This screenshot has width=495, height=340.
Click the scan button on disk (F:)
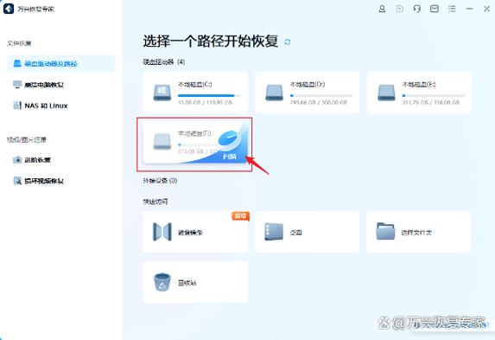tap(230, 157)
